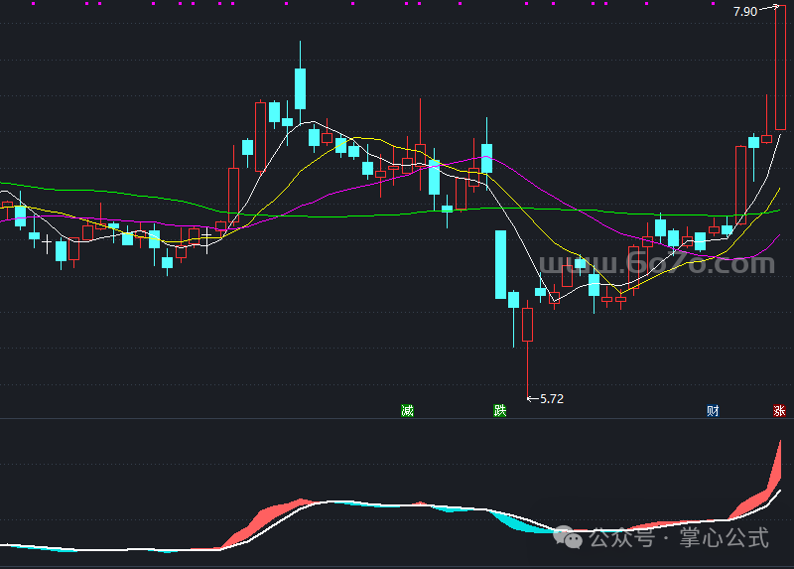794x569 pixels.
Task: Click the arrow beside the 7.90 high
Action: point(771,9)
